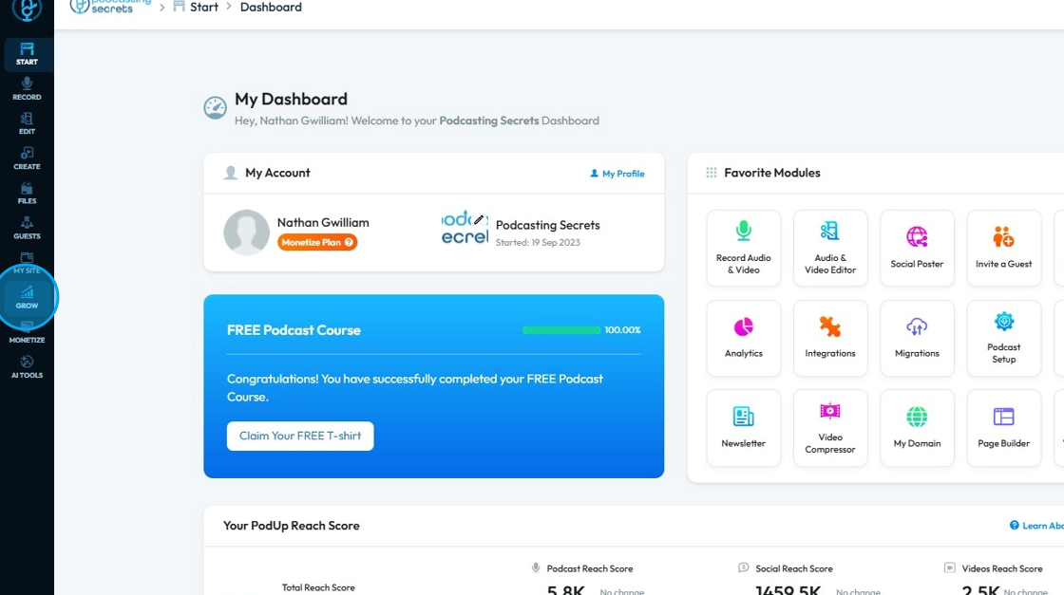The width and height of the screenshot is (1064, 595).
Task: Open the Start section in sidebar
Action: pyautogui.click(x=27, y=53)
